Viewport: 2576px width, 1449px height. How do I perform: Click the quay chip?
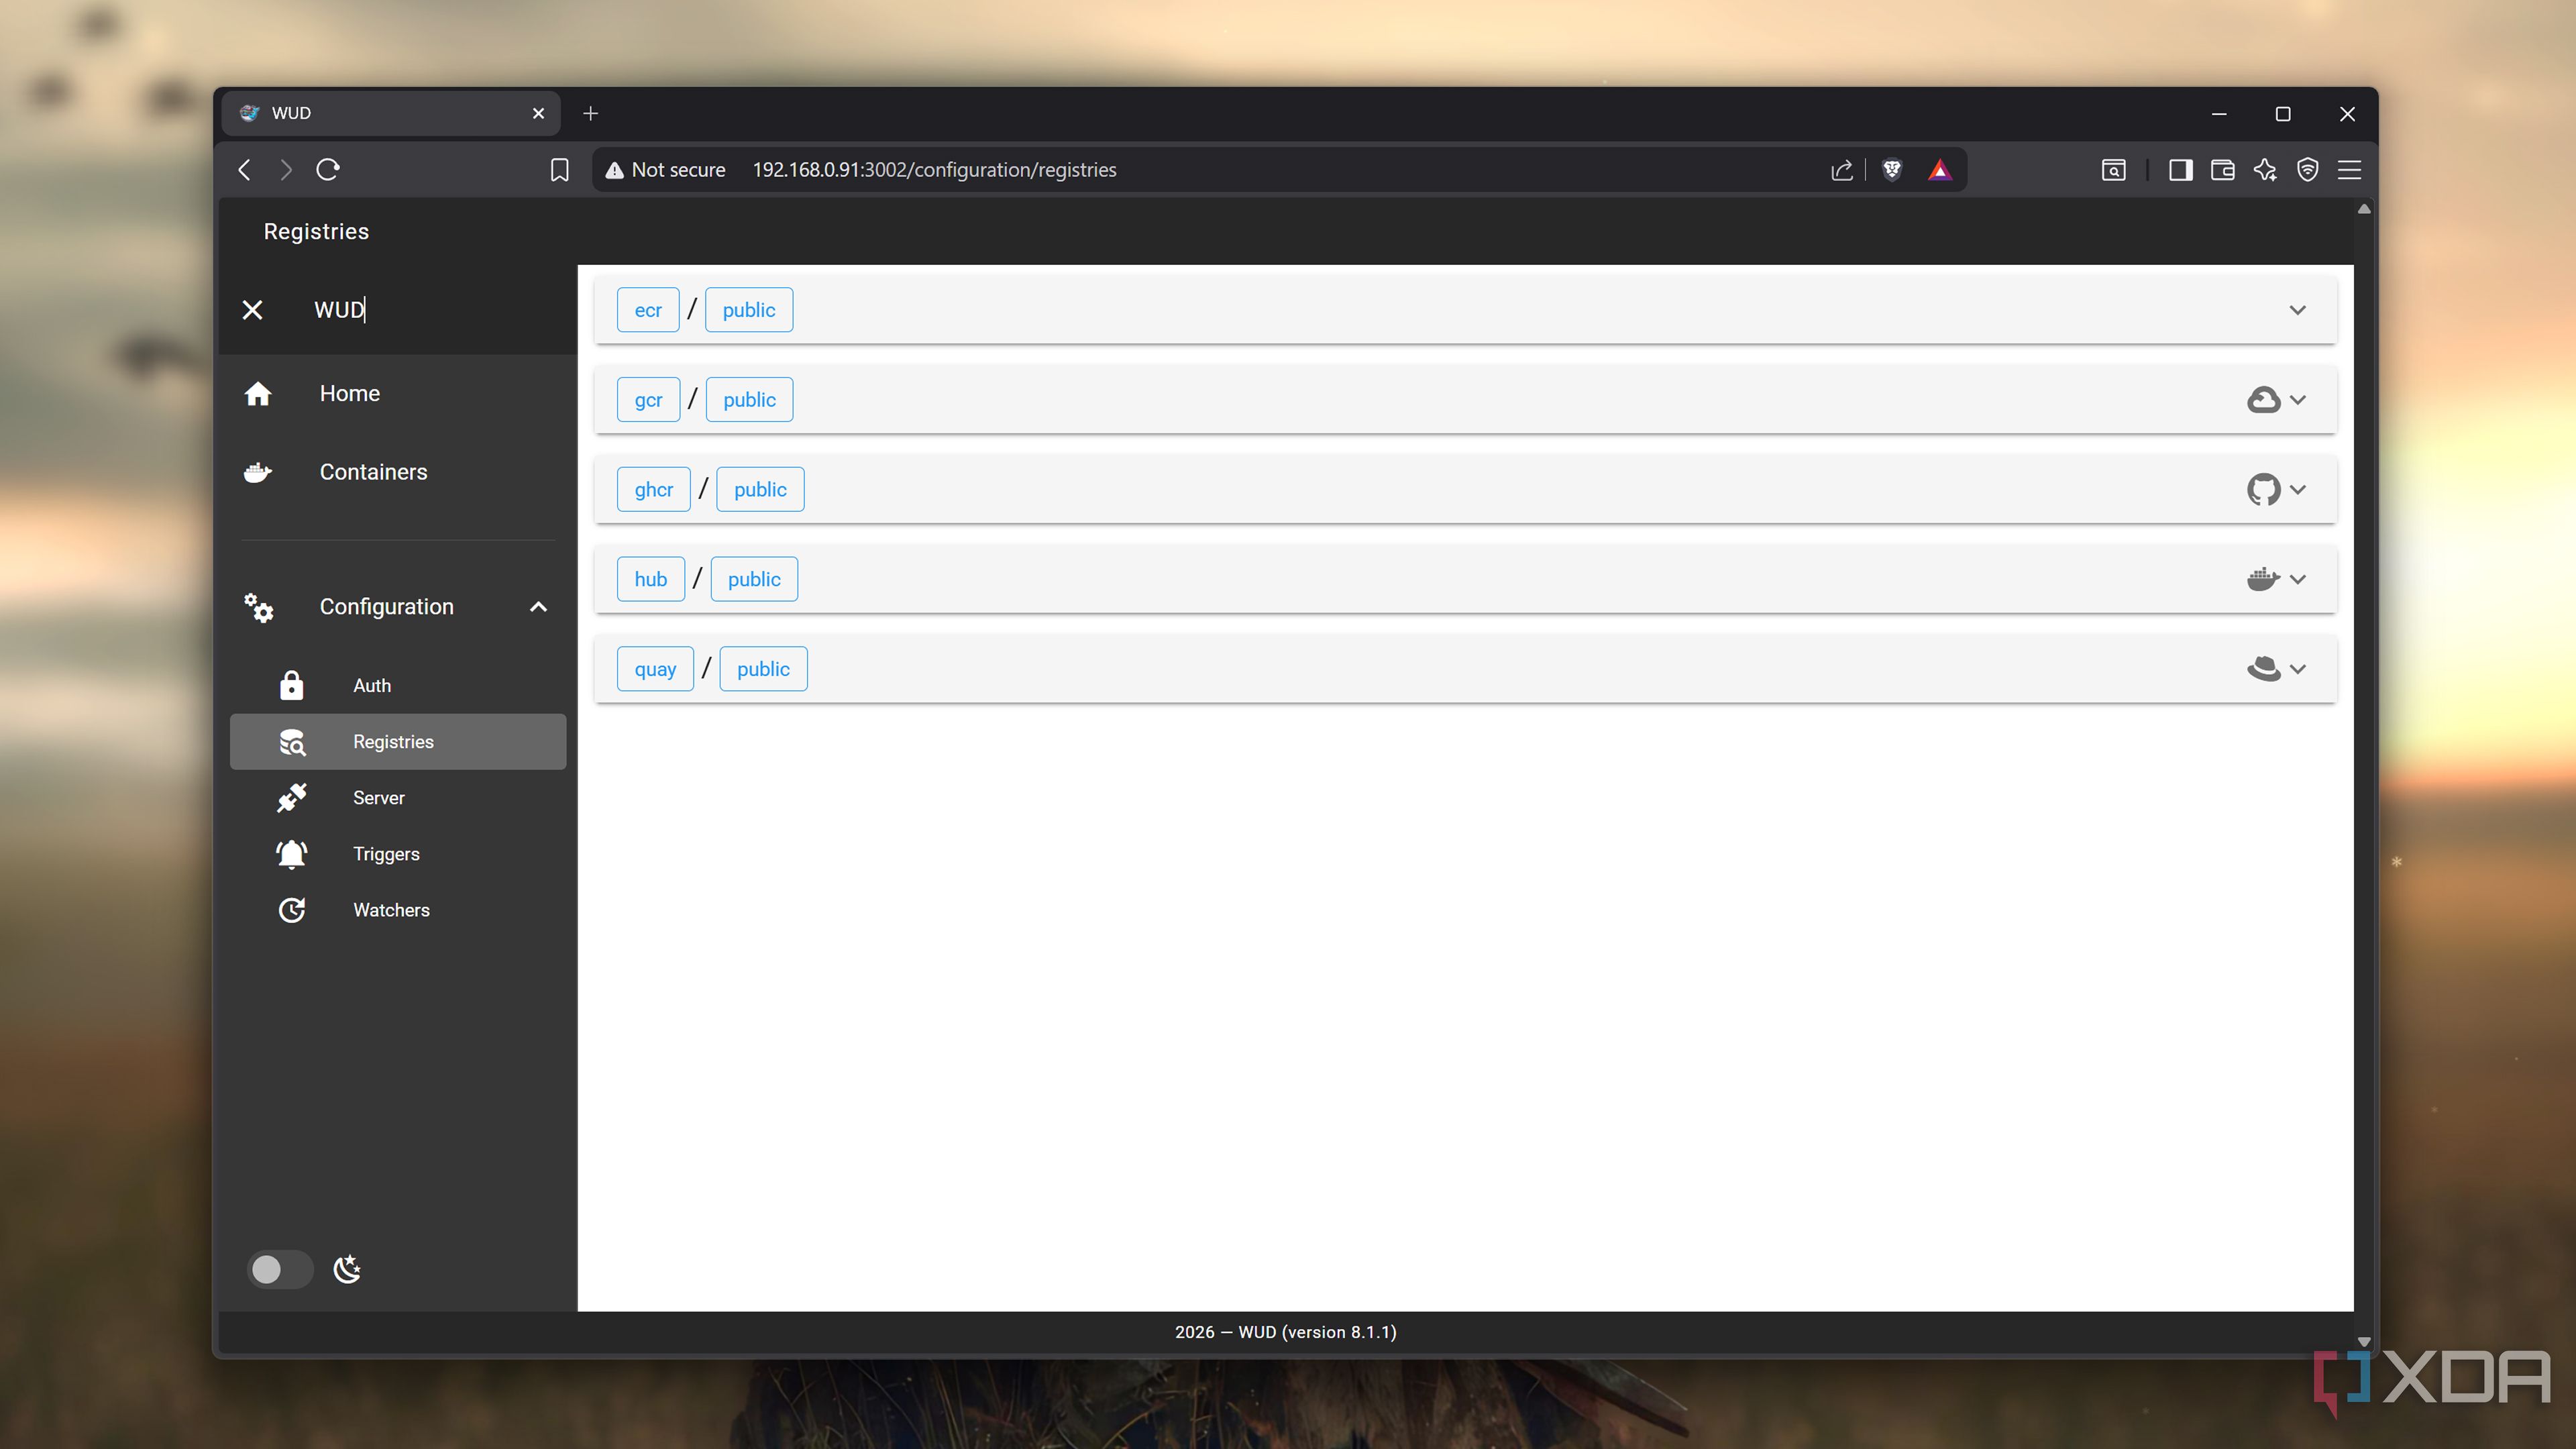click(655, 669)
